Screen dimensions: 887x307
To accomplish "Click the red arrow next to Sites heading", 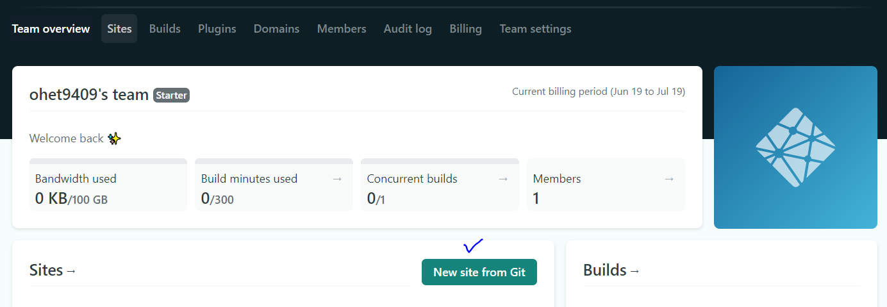I will [71, 271].
